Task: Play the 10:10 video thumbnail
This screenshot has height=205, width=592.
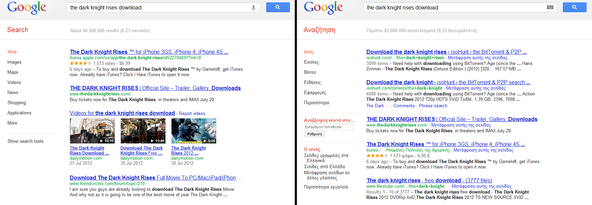Action: pyautogui.click(x=92, y=131)
